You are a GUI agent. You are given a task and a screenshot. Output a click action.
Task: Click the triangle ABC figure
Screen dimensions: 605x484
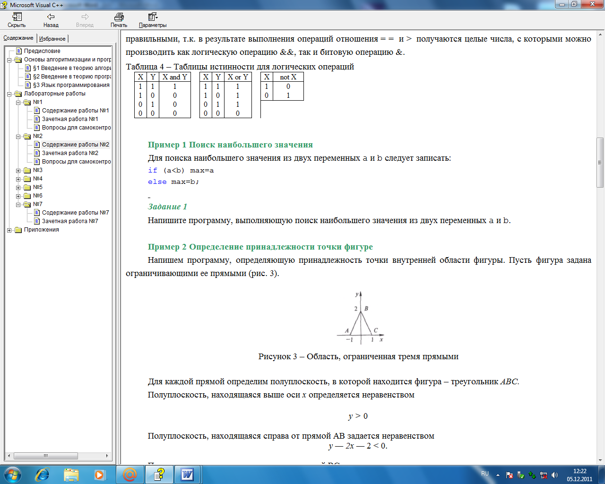point(360,317)
